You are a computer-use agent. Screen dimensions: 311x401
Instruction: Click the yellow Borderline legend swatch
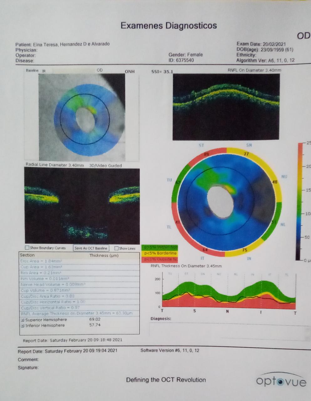pos(160,253)
